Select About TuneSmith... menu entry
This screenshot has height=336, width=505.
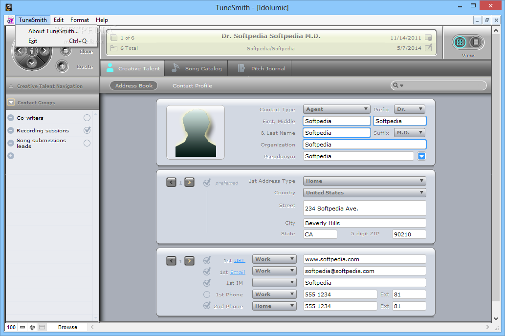(x=53, y=31)
